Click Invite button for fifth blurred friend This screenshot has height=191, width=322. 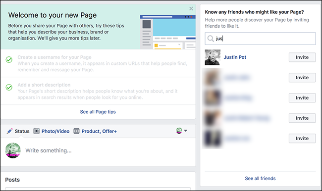[x=302, y=139]
